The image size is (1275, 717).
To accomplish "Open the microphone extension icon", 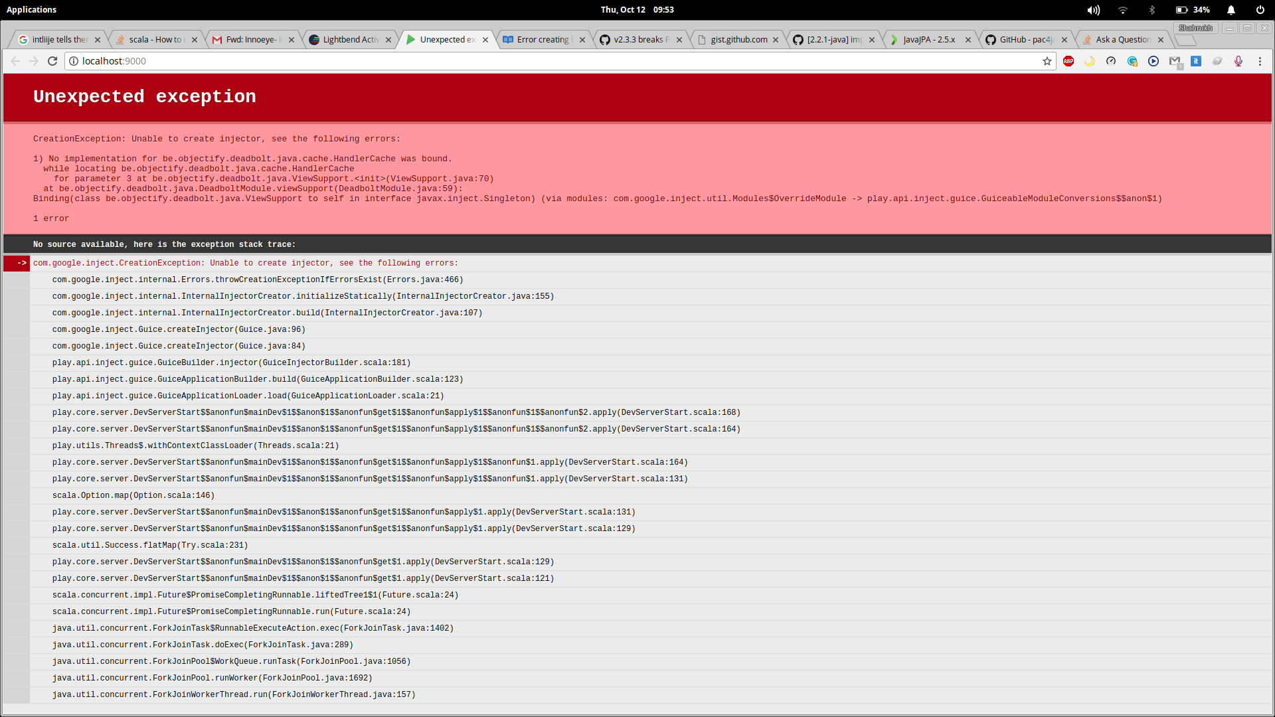I will click(x=1238, y=61).
